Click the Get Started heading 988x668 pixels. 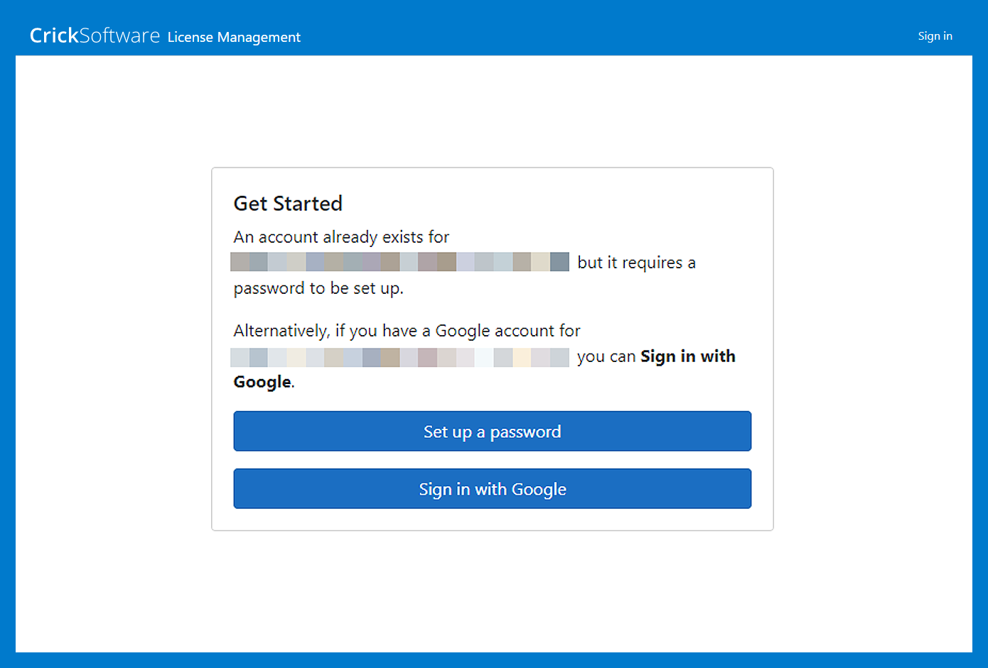point(288,204)
